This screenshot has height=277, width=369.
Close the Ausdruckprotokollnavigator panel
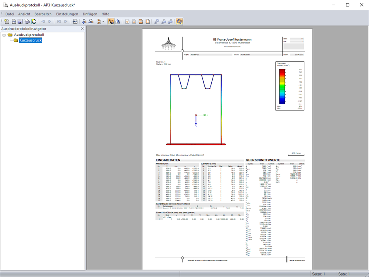click(x=82, y=29)
